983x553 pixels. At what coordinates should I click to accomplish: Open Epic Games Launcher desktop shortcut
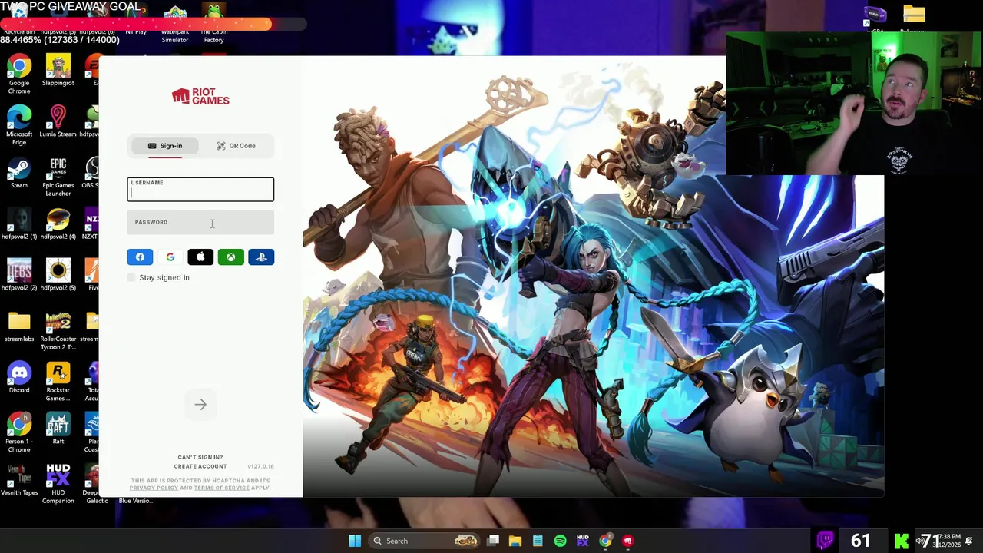pyautogui.click(x=58, y=177)
